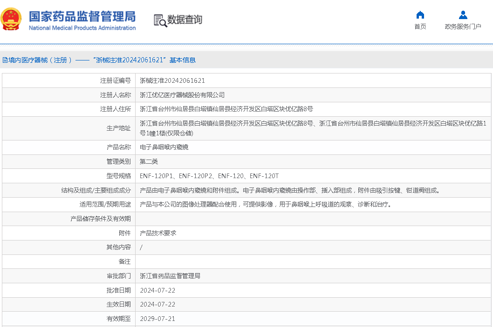Image resolution: width=493 pixels, height=327 pixels.
Task: Click the 政务服务门户 label
Action: (463, 27)
